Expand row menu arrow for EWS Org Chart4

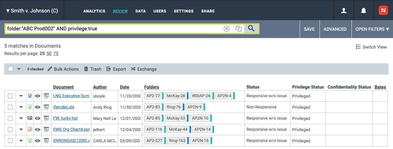click(21, 129)
